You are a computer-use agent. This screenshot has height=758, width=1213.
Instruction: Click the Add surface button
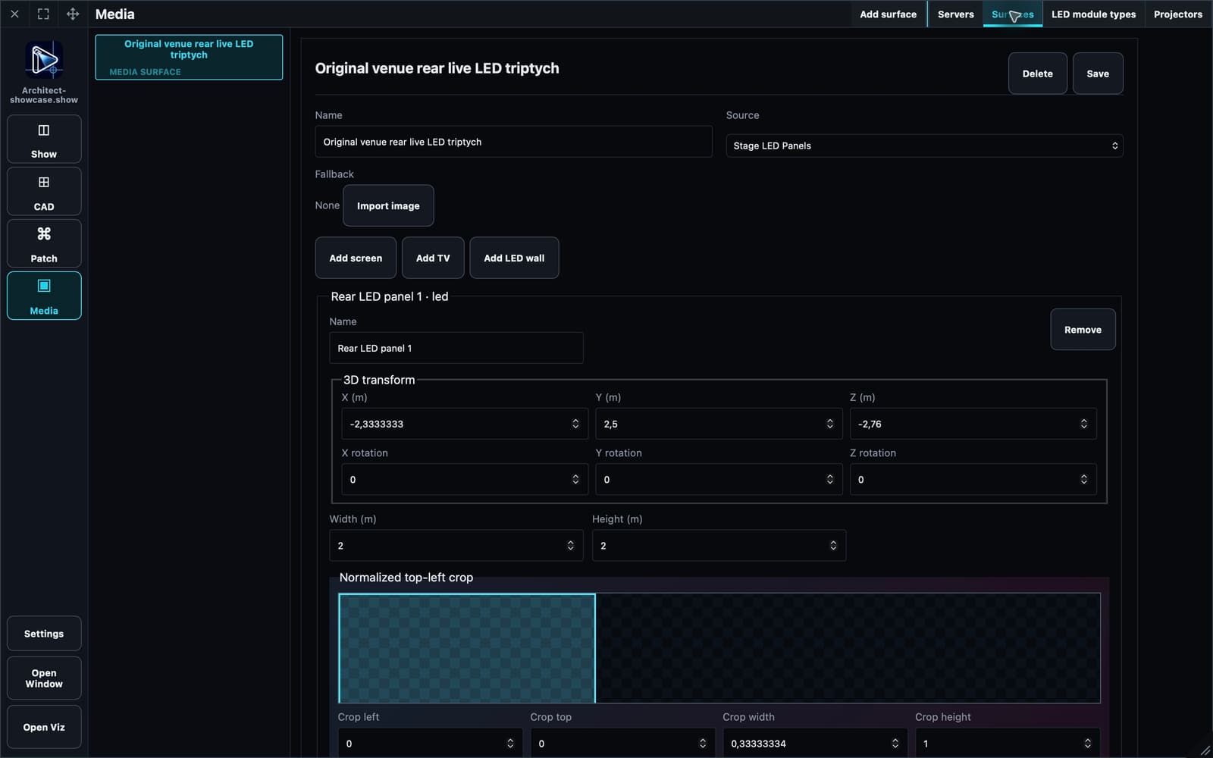pos(888,14)
